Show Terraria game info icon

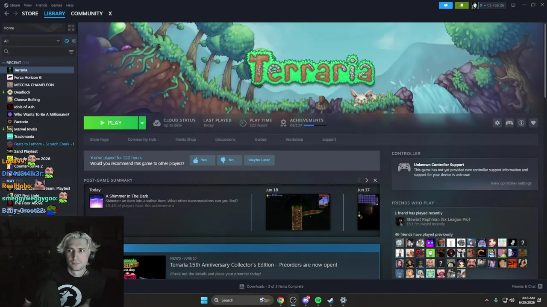point(521,123)
